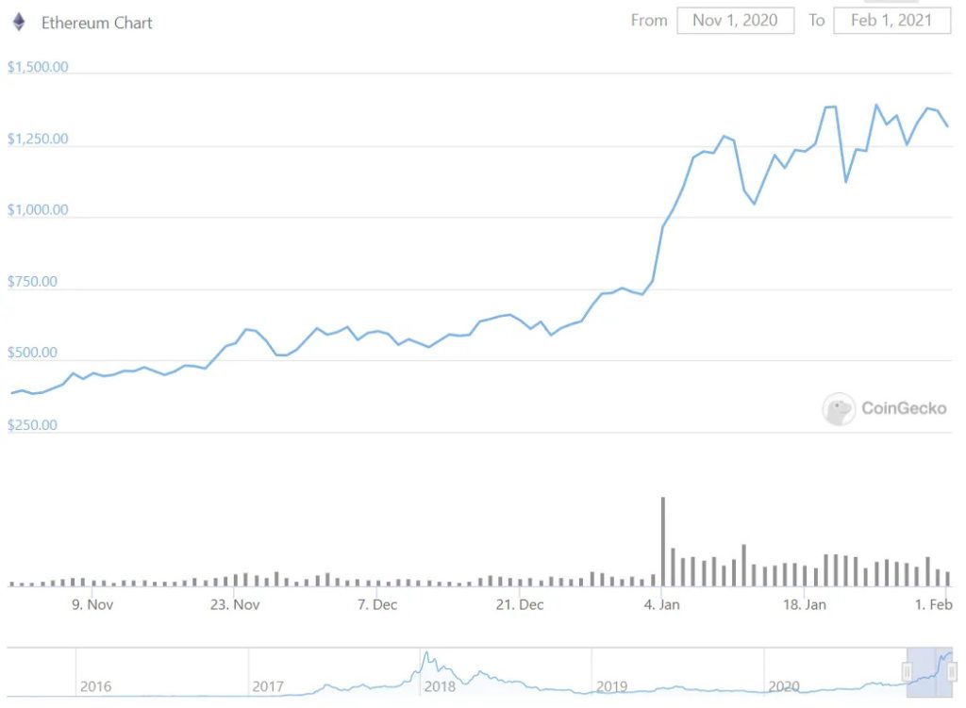Screen dimensions: 966x708
Task: Click the 21. Dec x-axis label
Action: click(x=520, y=604)
